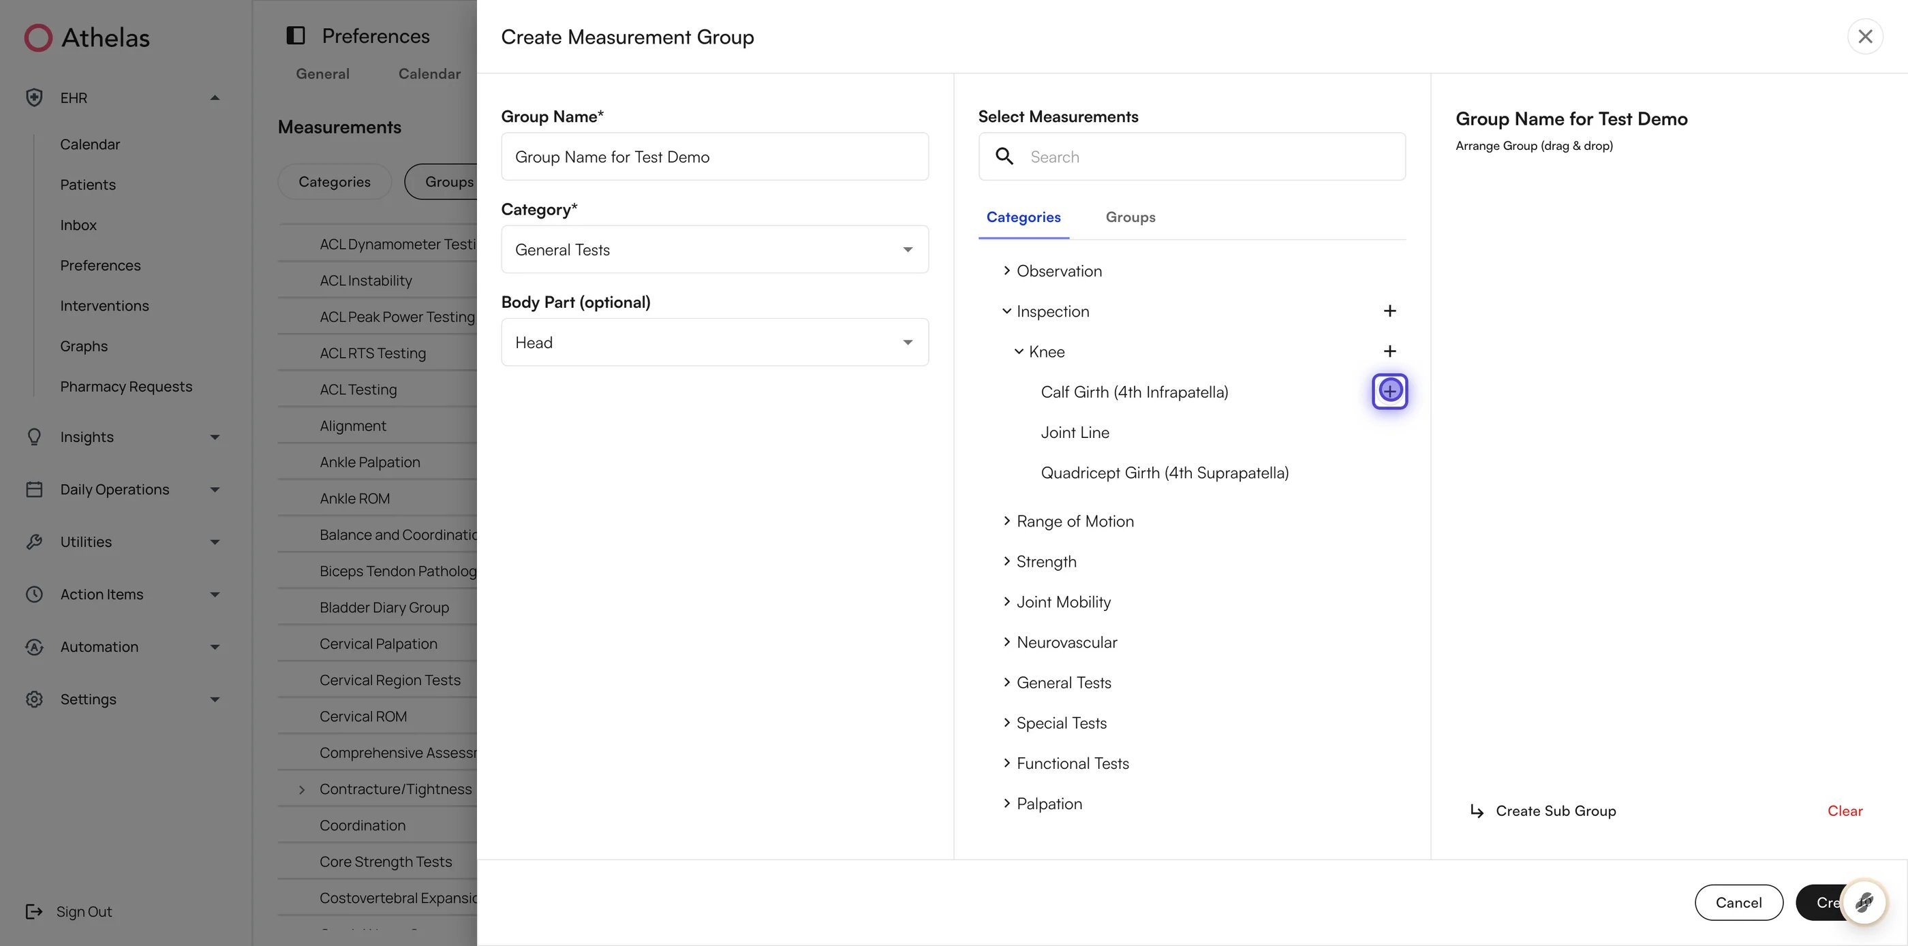Click the EHR shield icon

point(34,97)
